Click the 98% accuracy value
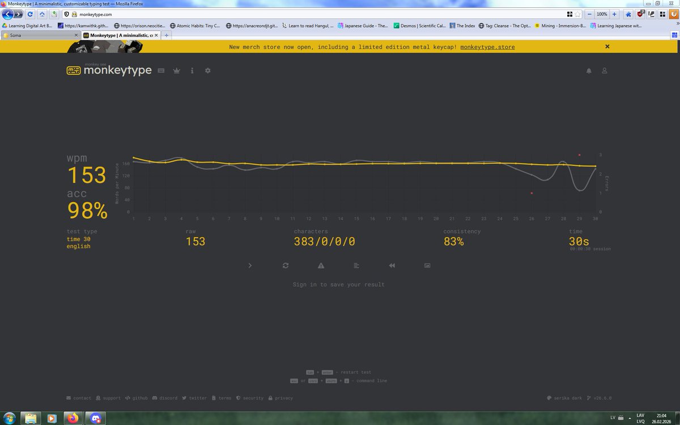680x425 pixels. [87, 211]
